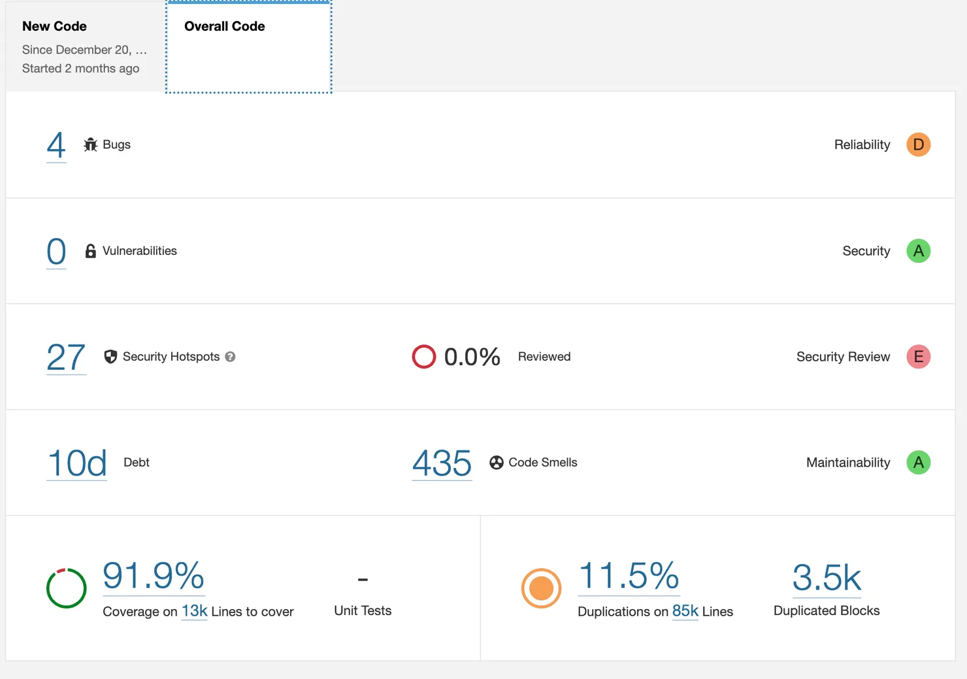Click the unlocked padlock Vulnerabilities icon
The image size is (967, 679).
(91, 251)
